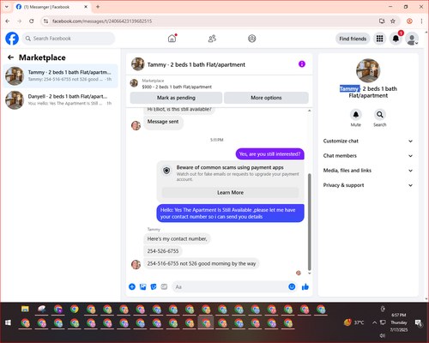
Task: Attach a file icon in composer
Action: (x=142, y=286)
